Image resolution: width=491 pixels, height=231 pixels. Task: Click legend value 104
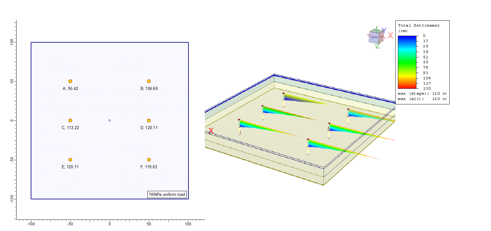click(427, 78)
